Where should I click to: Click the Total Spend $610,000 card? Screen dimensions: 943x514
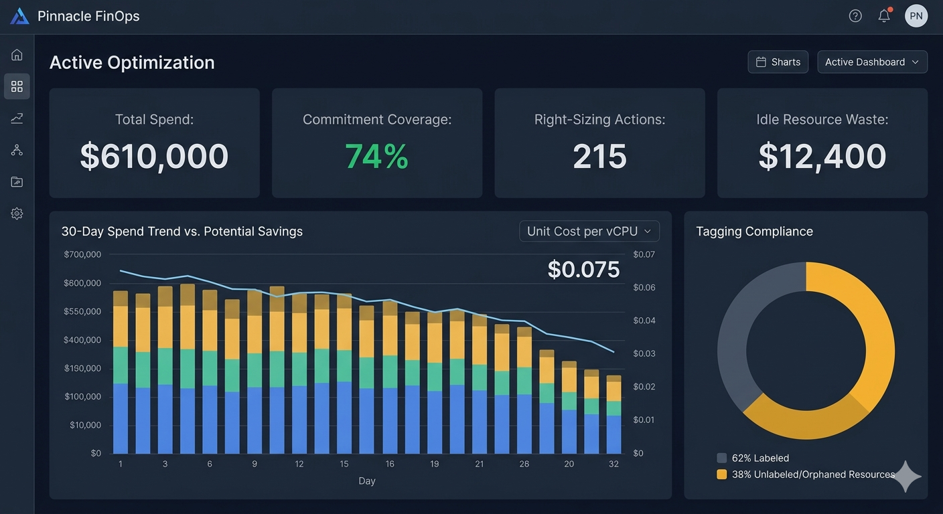(x=154, y=143)
